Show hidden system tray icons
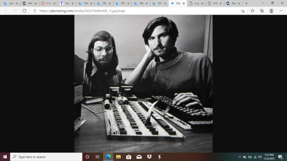Viewport: 287px width, 161px height. [x=239, y=157]
